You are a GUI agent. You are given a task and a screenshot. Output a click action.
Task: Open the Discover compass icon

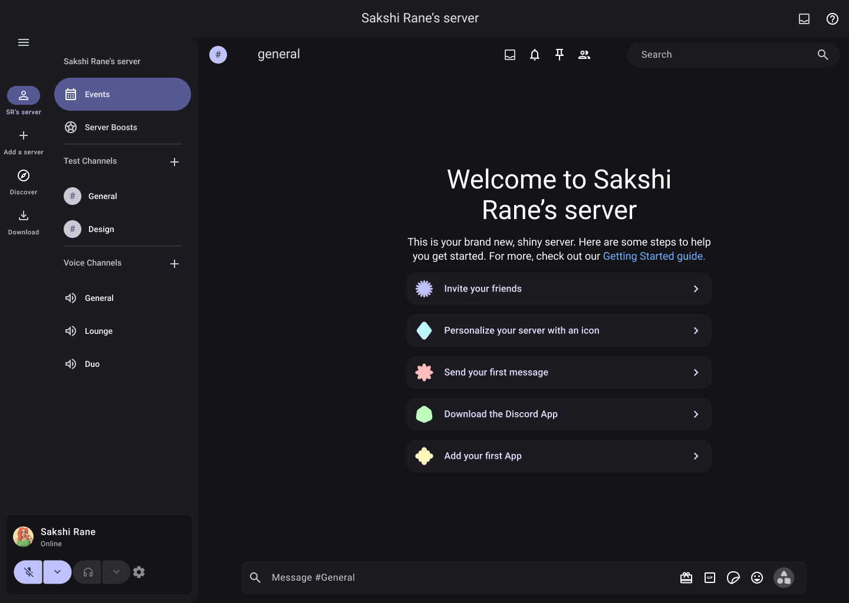tap(24, 175)
